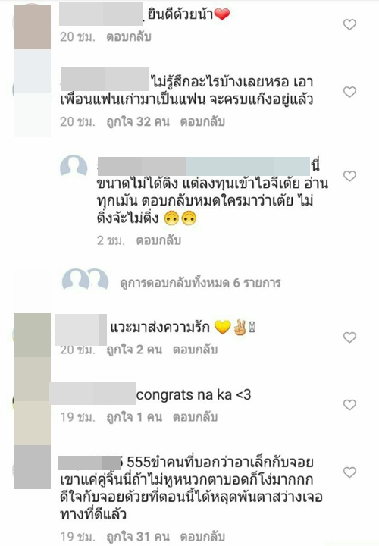Heart the reply starting 'ขนาดไม่ได้ติง'

[x=349, y=176]
